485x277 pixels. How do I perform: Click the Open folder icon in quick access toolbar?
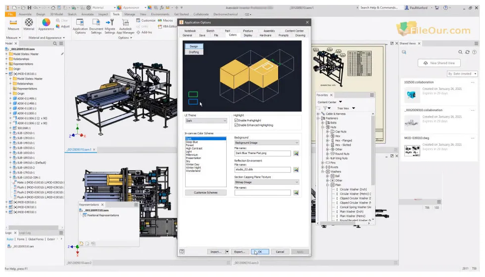click(23, 8)
